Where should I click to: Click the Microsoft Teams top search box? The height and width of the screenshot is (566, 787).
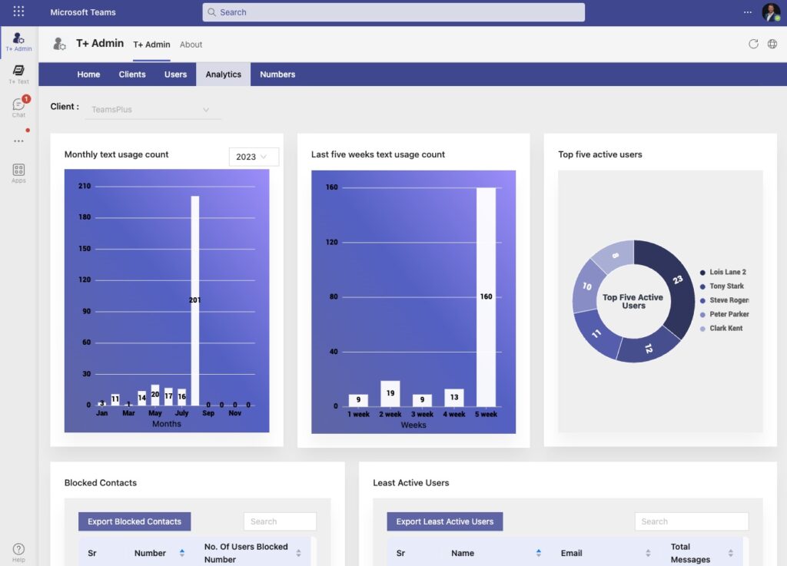click(393, 12)
